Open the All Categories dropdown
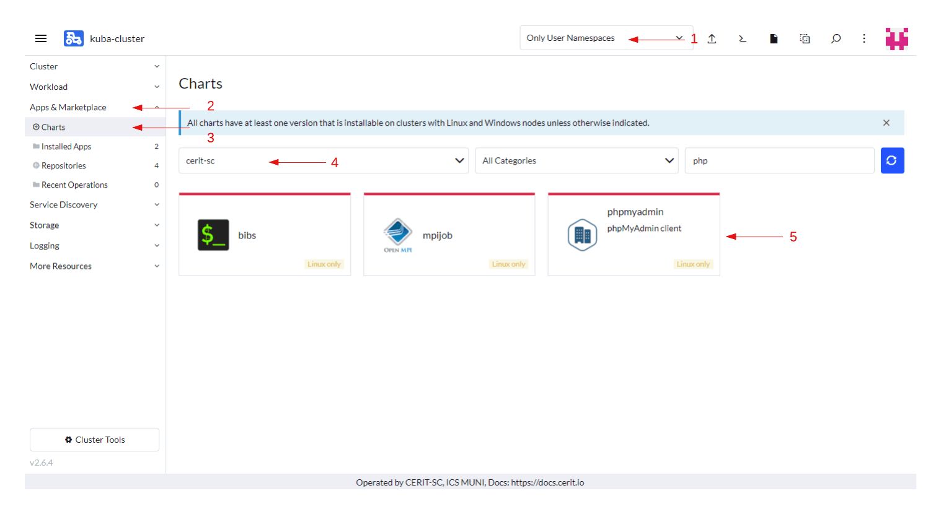The width and height of the screenshot is (941, 514). [x=576, y=160]
